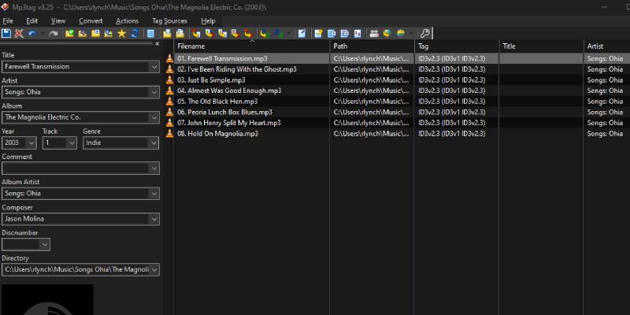The height and width of the screenshot is (315, 630).
Task: Open the Actions menu
Action: pyautogui.click(x=128, y=21)
